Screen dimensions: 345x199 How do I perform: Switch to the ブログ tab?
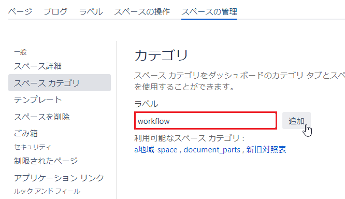point(55,12)
